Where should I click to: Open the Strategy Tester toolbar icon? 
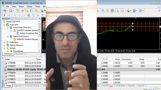pyautogui.click(x=36, y=10)
